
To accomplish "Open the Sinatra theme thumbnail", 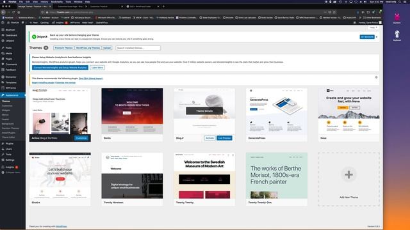I will tap(60, 176).
